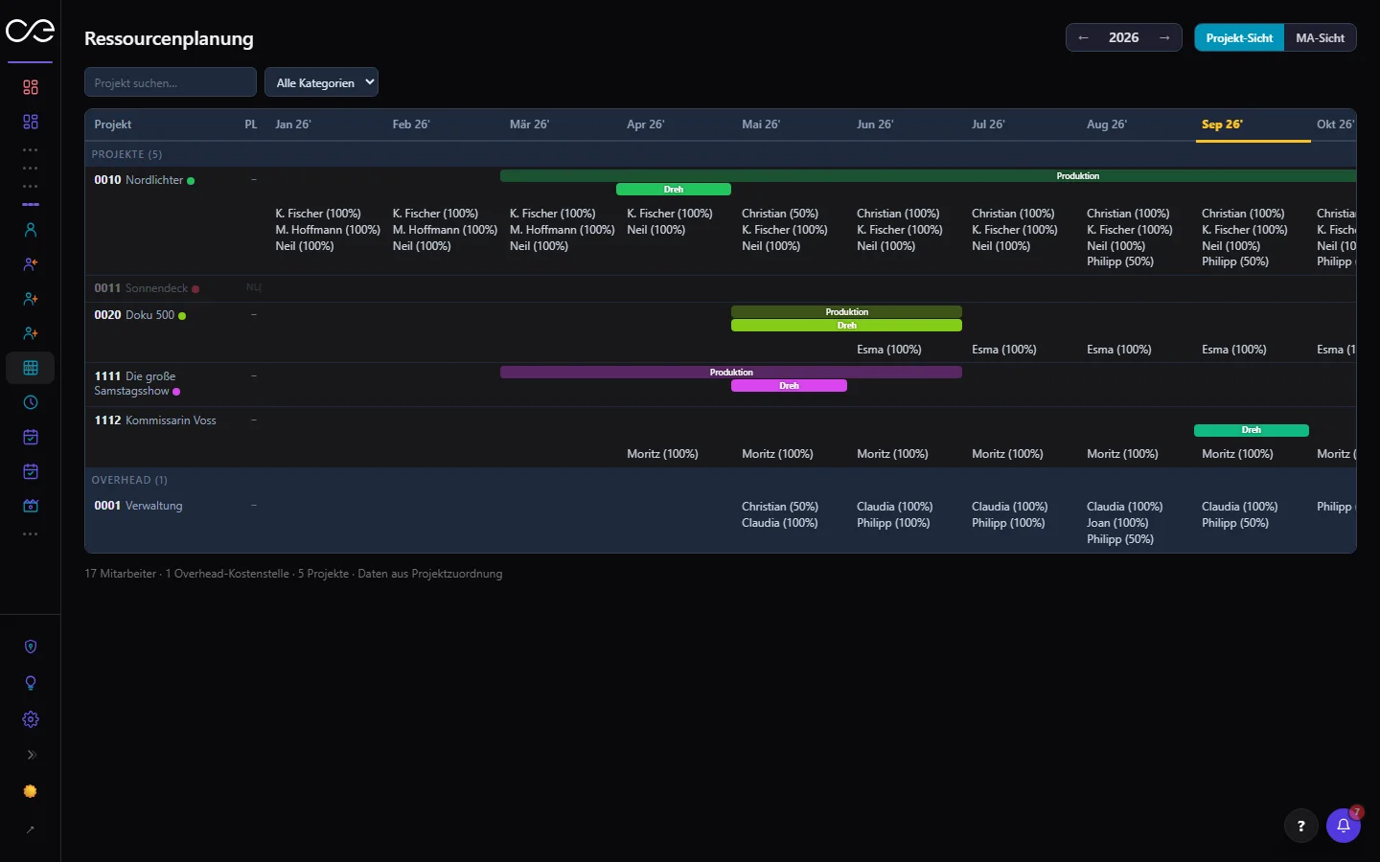Click Nordlichter green Dreh bar

click(674, 190)
